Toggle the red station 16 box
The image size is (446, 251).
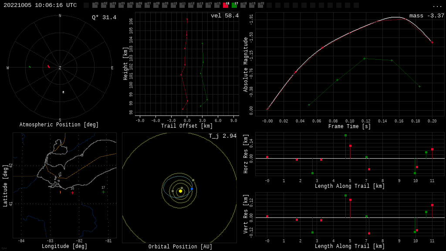tap(226, 5)
